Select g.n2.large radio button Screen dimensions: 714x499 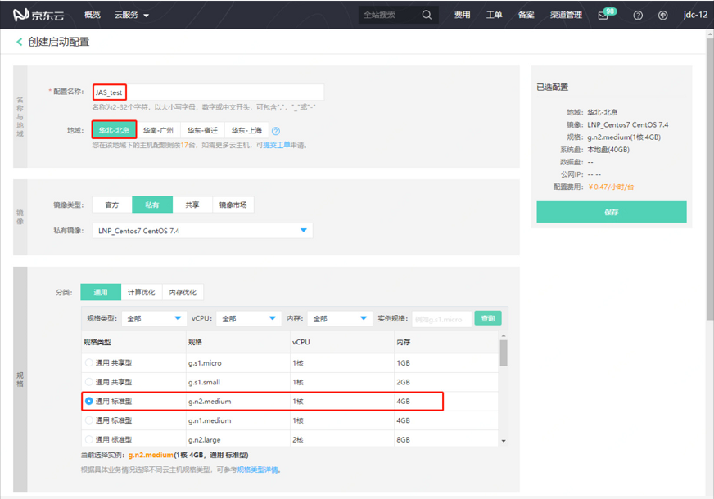(x=88, y=439)
